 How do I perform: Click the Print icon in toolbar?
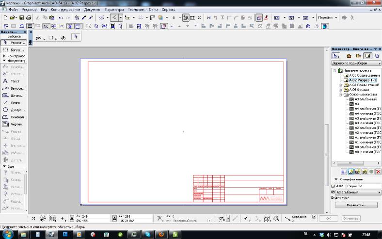29,17
